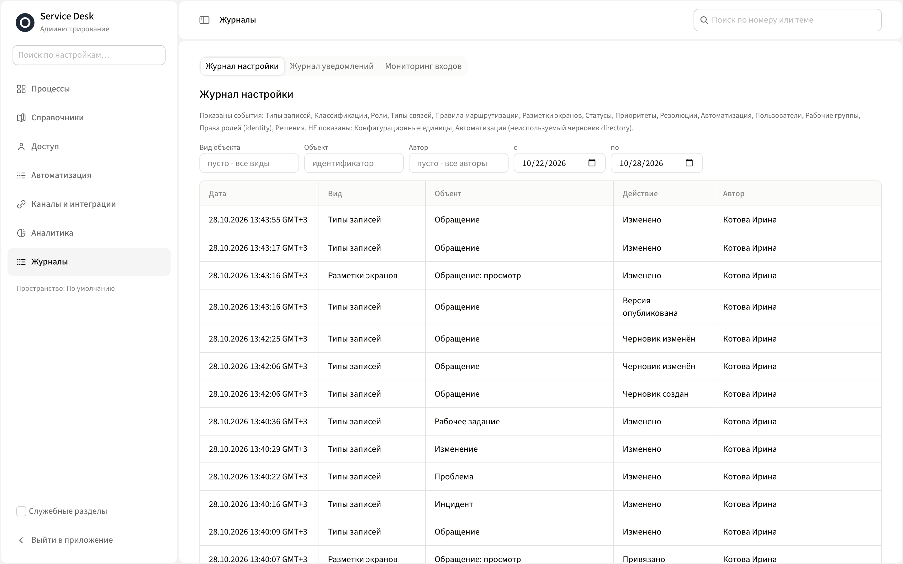This screenshot has width=903, height=564.
Task: Click the start date field 10/22/2026
Action: pyautogui.click(x=559, y=163)
